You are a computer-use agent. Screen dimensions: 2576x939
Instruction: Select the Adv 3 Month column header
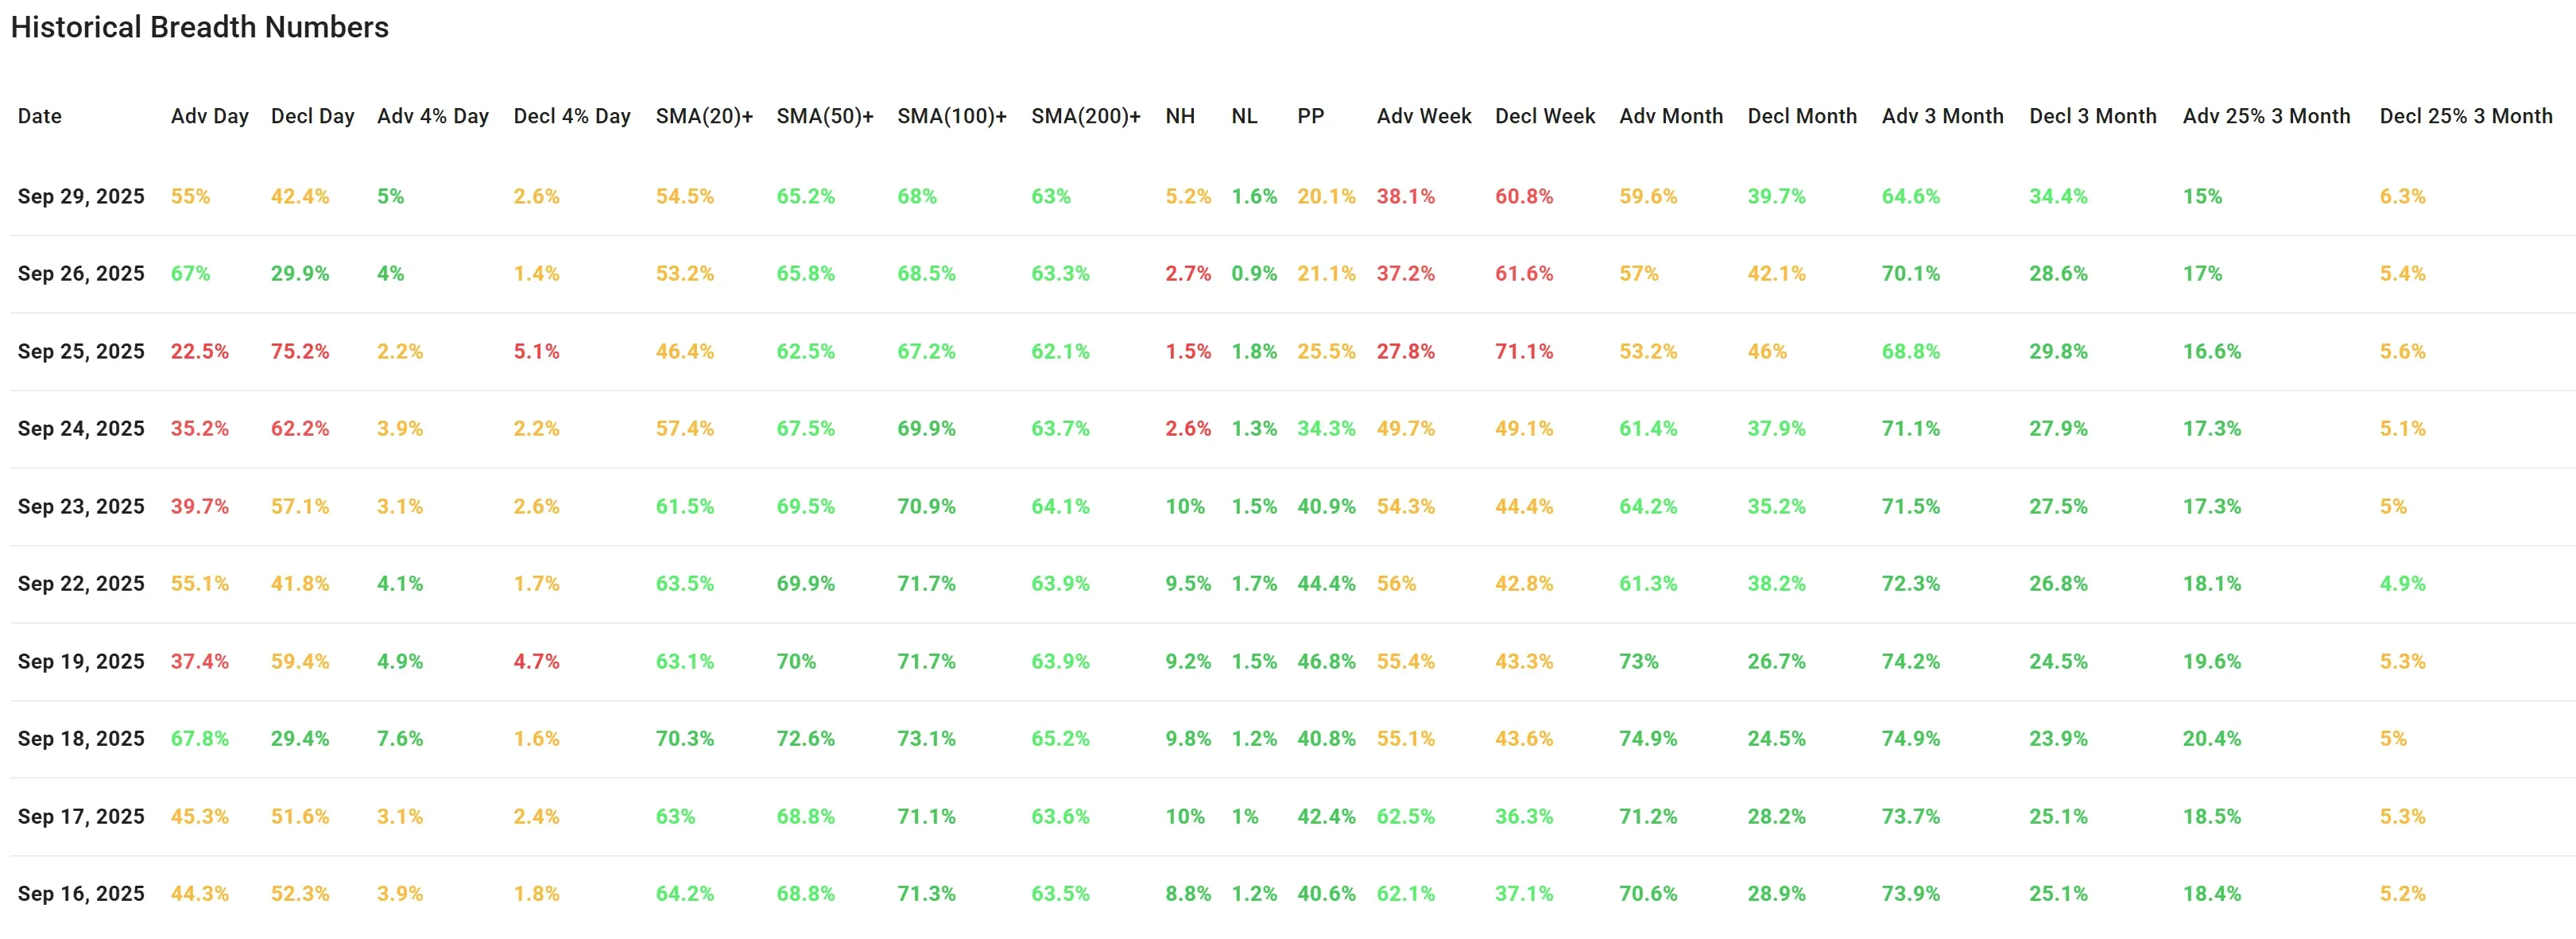point(1942,116)
